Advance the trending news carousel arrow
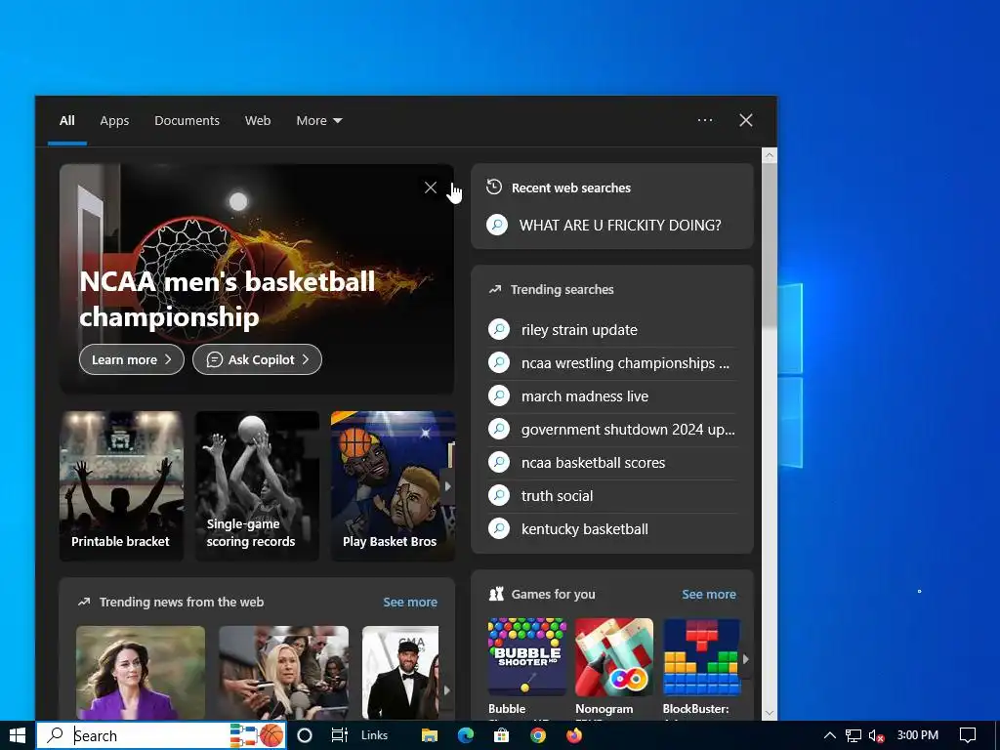Viewport: 1000px width, 750px height. (446, 690)
